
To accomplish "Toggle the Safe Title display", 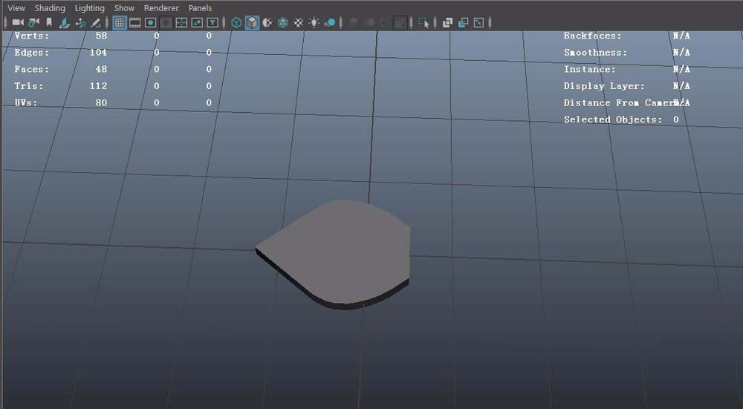I will [212, 22].
